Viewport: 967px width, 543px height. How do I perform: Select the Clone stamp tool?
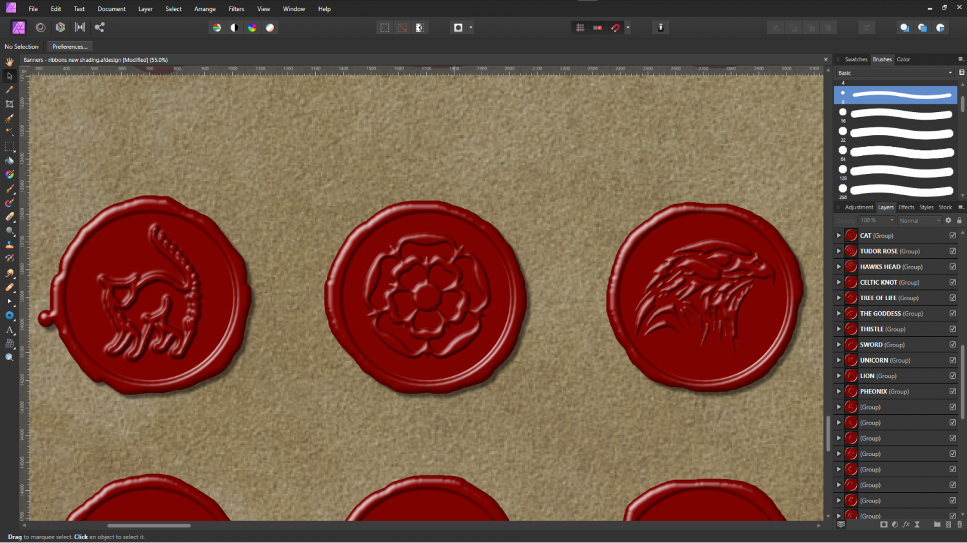(9, 245)
